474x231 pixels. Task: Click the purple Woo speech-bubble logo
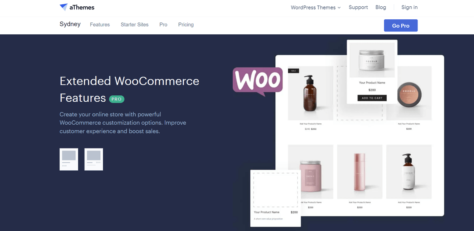[258, 82]
